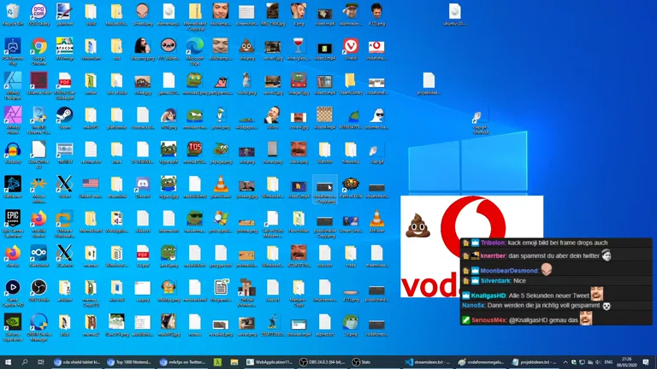Launch Google Chrome from desktop shortcut
Viewport: 657px width, 369px height.
[38, 49]
